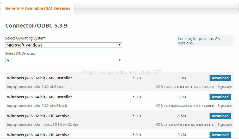Screen dimensions: 239x139
Task: Click the Connector/ODBC 5.3.9 heading
Action: point(36,25)
